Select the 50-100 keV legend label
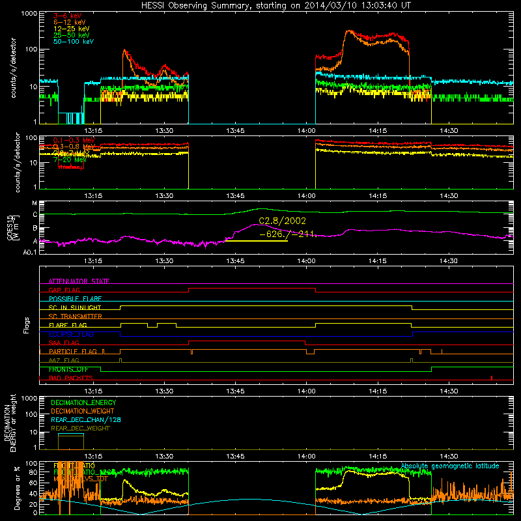521x521 pixels. (x=74, y=42)
